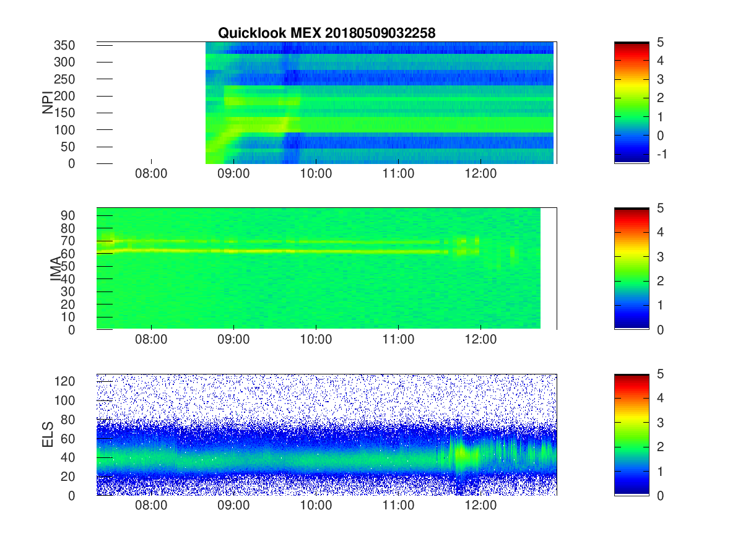This screenshot has width=743, height=557.
Task: Click the title 'Quicklook MEX 20180509032258'
Action: click(x=326, y=33)
